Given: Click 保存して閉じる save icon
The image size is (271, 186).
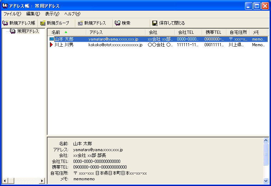Looking at the screenshot, I should click(155, 23).
